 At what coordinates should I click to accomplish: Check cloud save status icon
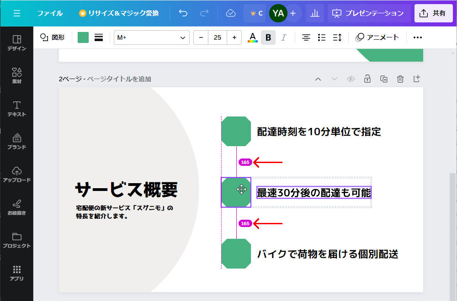(x=230, y=13)
